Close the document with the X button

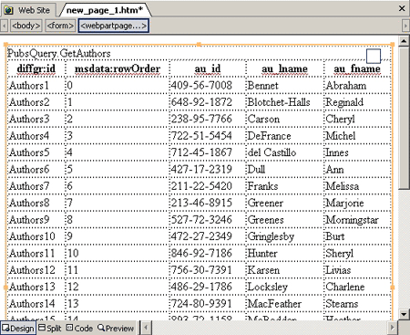(x=402, y=8)
